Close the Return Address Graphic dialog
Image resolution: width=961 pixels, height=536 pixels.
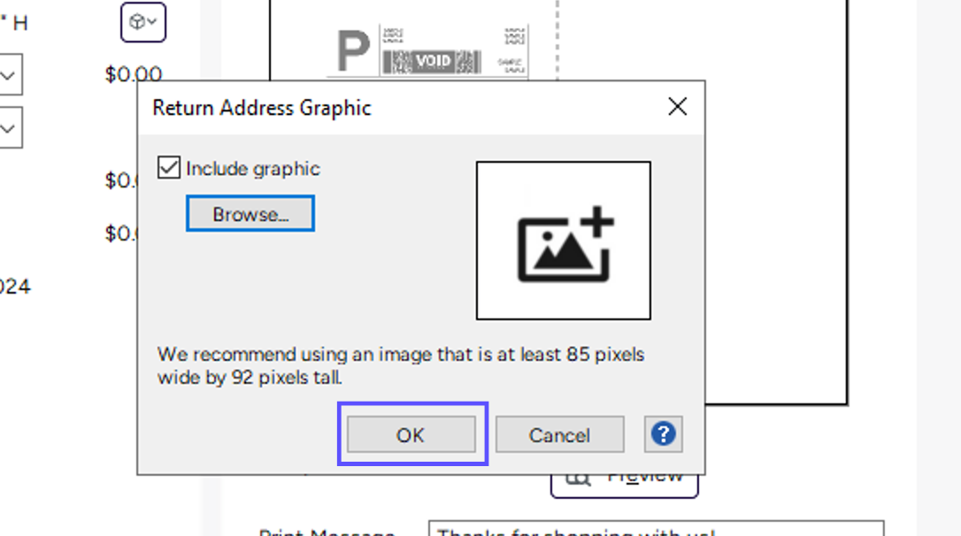(678, 106)
